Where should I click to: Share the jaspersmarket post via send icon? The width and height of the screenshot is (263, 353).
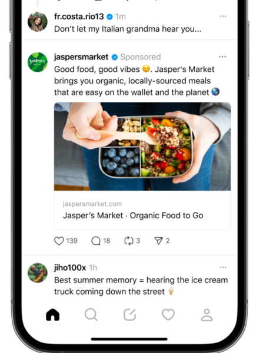pyautogui.click(x=158, y=241)
